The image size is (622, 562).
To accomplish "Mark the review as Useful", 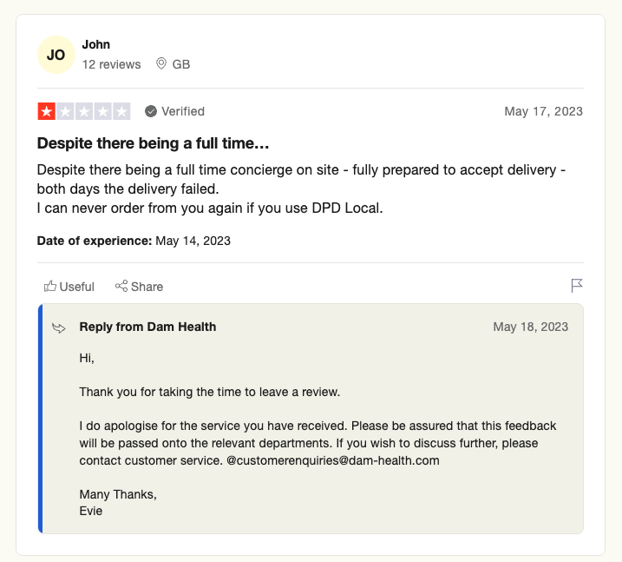I will pos(69,287).
